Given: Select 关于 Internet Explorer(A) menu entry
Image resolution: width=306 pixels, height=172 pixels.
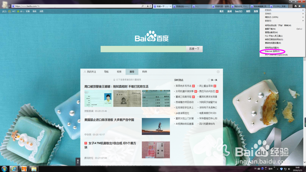Looking at the screenshot, I should tap(282, 55).
